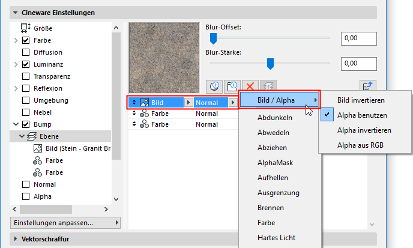The width and height of the screenshot is (413, 248).
Task: Click the granite texture preview thumbnail
Action: tap(164, 58)
